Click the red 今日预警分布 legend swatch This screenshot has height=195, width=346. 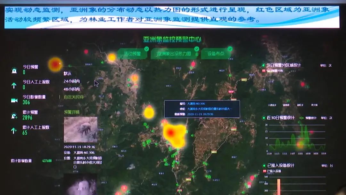tap(264, 71)
